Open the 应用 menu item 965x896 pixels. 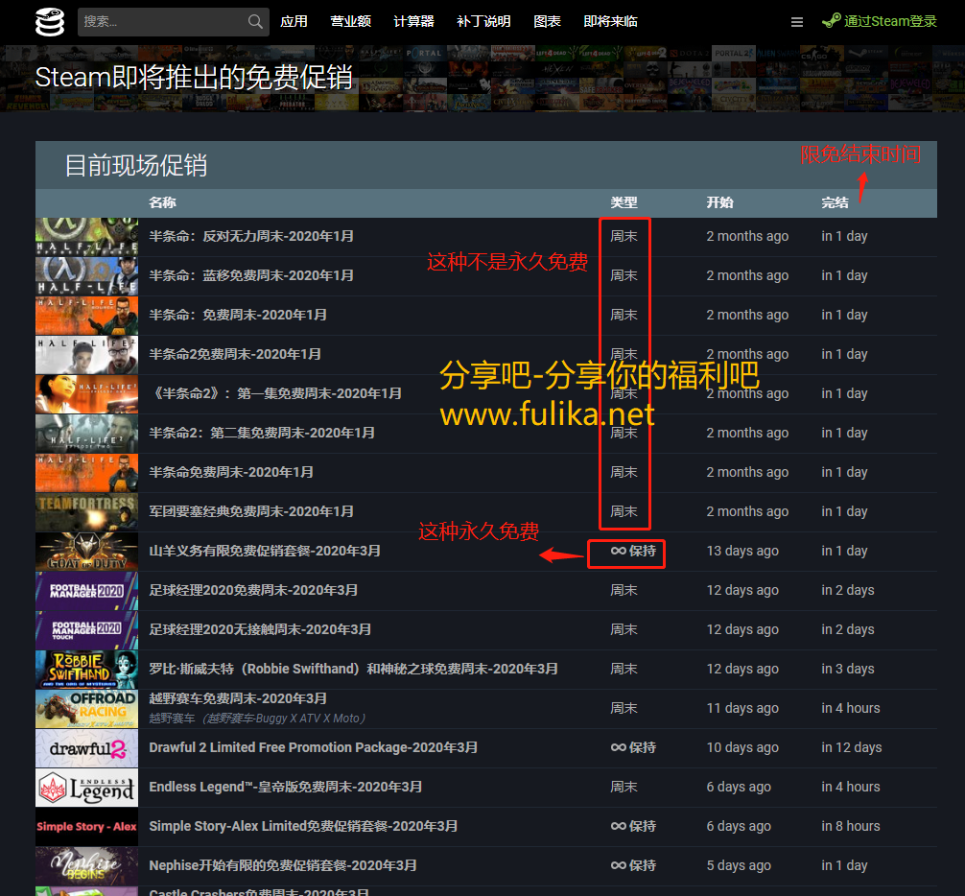tap(294, 21)
